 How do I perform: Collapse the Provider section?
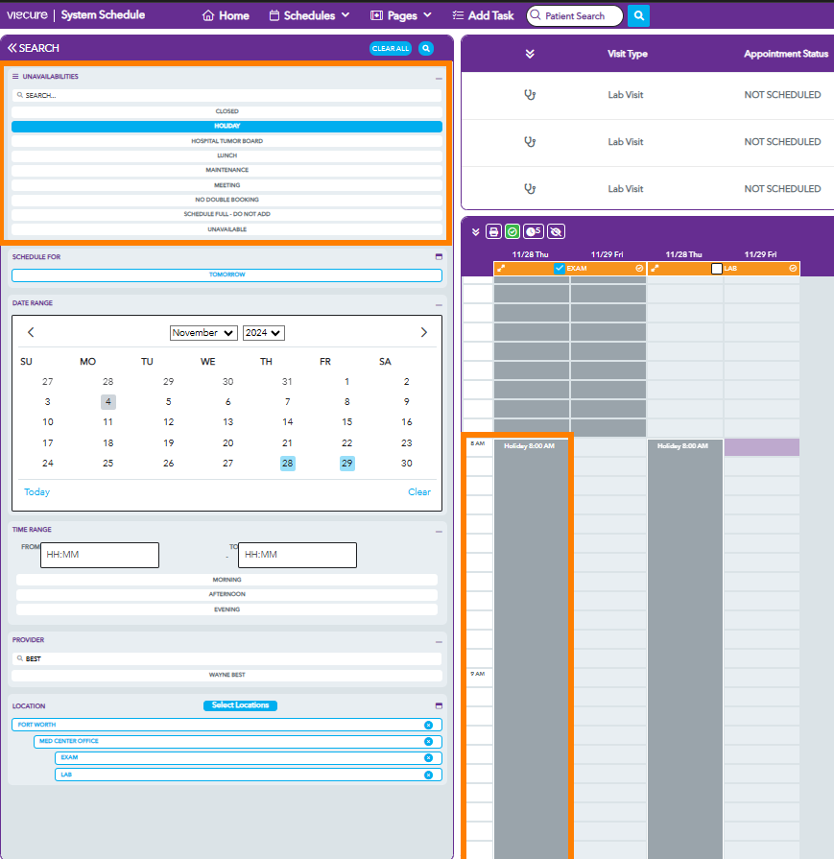click(439, 641)
